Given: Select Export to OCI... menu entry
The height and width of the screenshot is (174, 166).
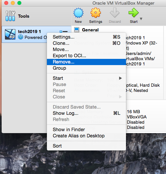Looking at the screenshot, I should (86, 56).
